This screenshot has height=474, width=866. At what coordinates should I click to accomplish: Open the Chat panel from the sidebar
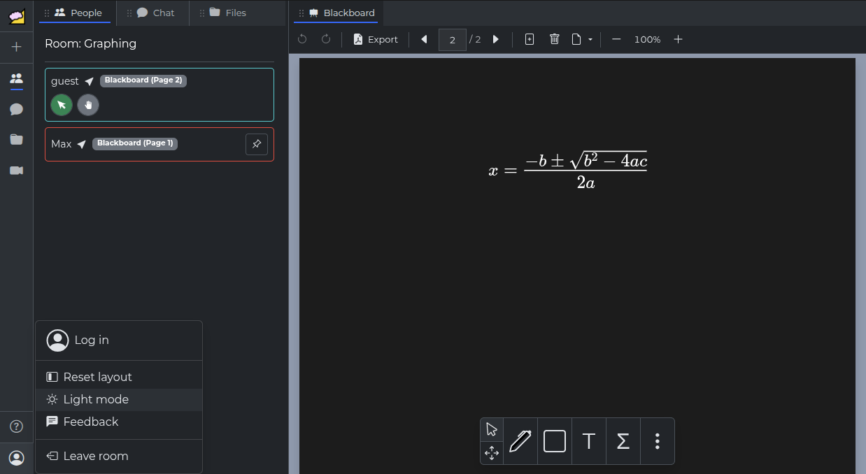16,109
